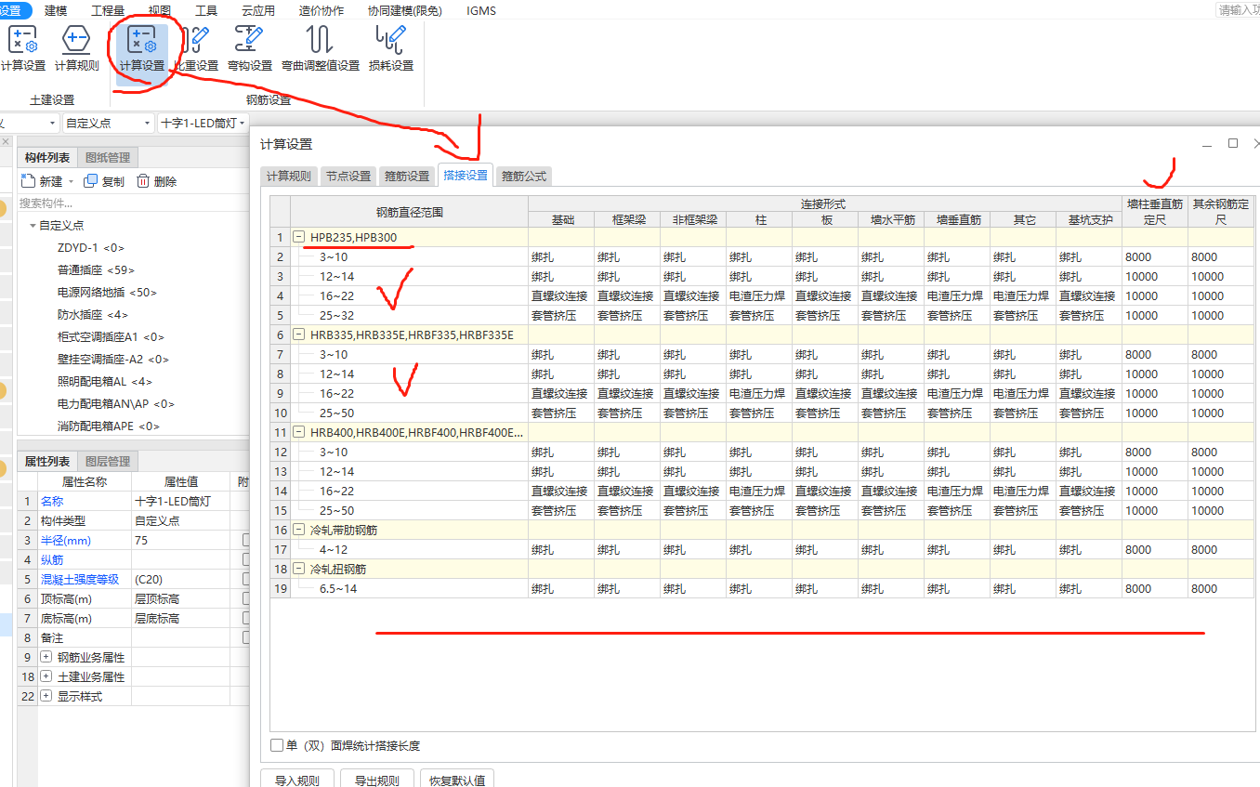Expand 土建业务属性 in the property list
The image size is (1260, 787).
point(46,676)
